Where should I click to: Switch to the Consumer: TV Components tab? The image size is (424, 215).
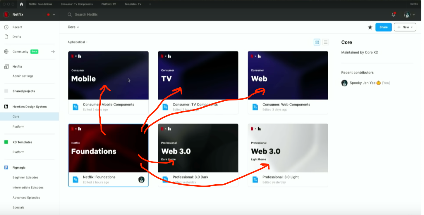tap(77, 4)
